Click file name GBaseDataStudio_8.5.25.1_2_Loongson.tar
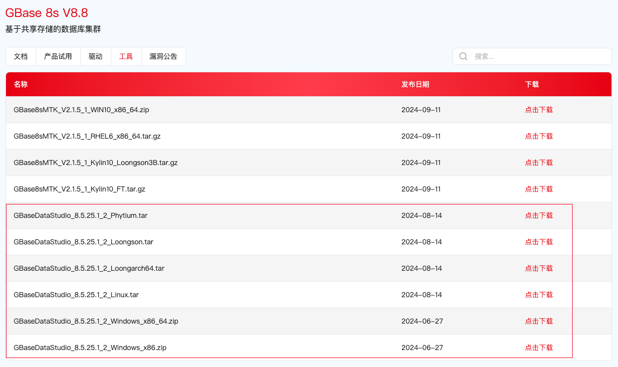The image size is (618, 367). pos(83,242)
